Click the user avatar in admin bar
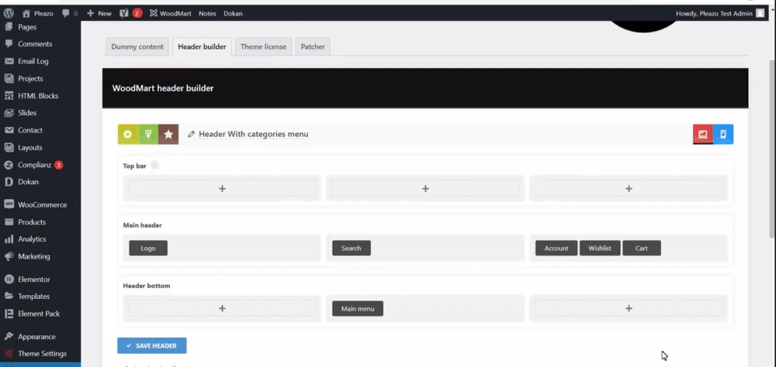The width and height of the screenshot is (776, 367). tap(760, 13)
